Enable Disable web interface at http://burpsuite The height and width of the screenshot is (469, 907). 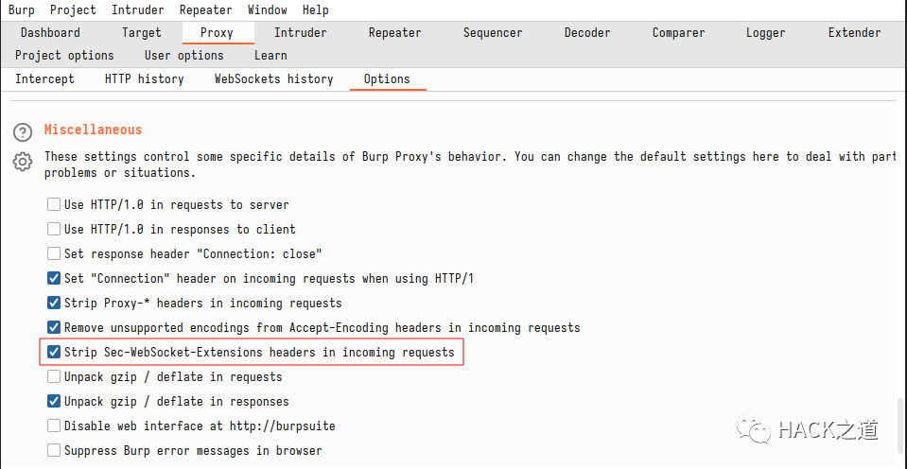(x=54, y=426)
